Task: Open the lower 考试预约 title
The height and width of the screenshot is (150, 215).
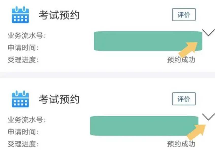Action: coord(59,99)
